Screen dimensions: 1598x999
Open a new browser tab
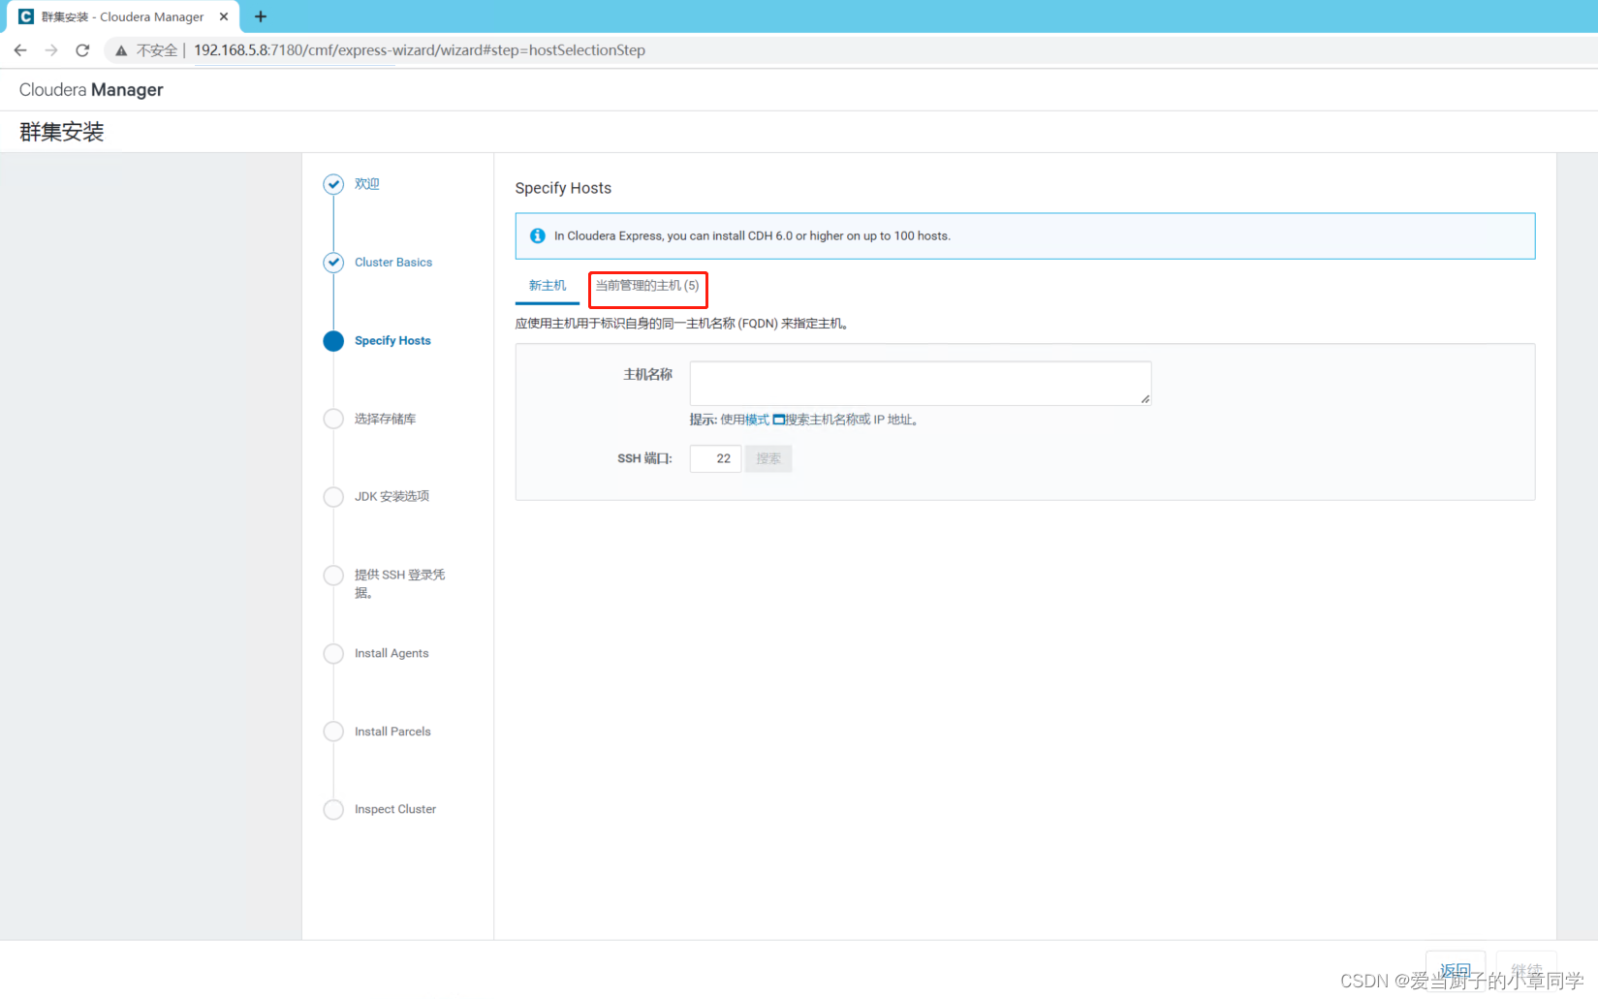click(x=261, y=16)
